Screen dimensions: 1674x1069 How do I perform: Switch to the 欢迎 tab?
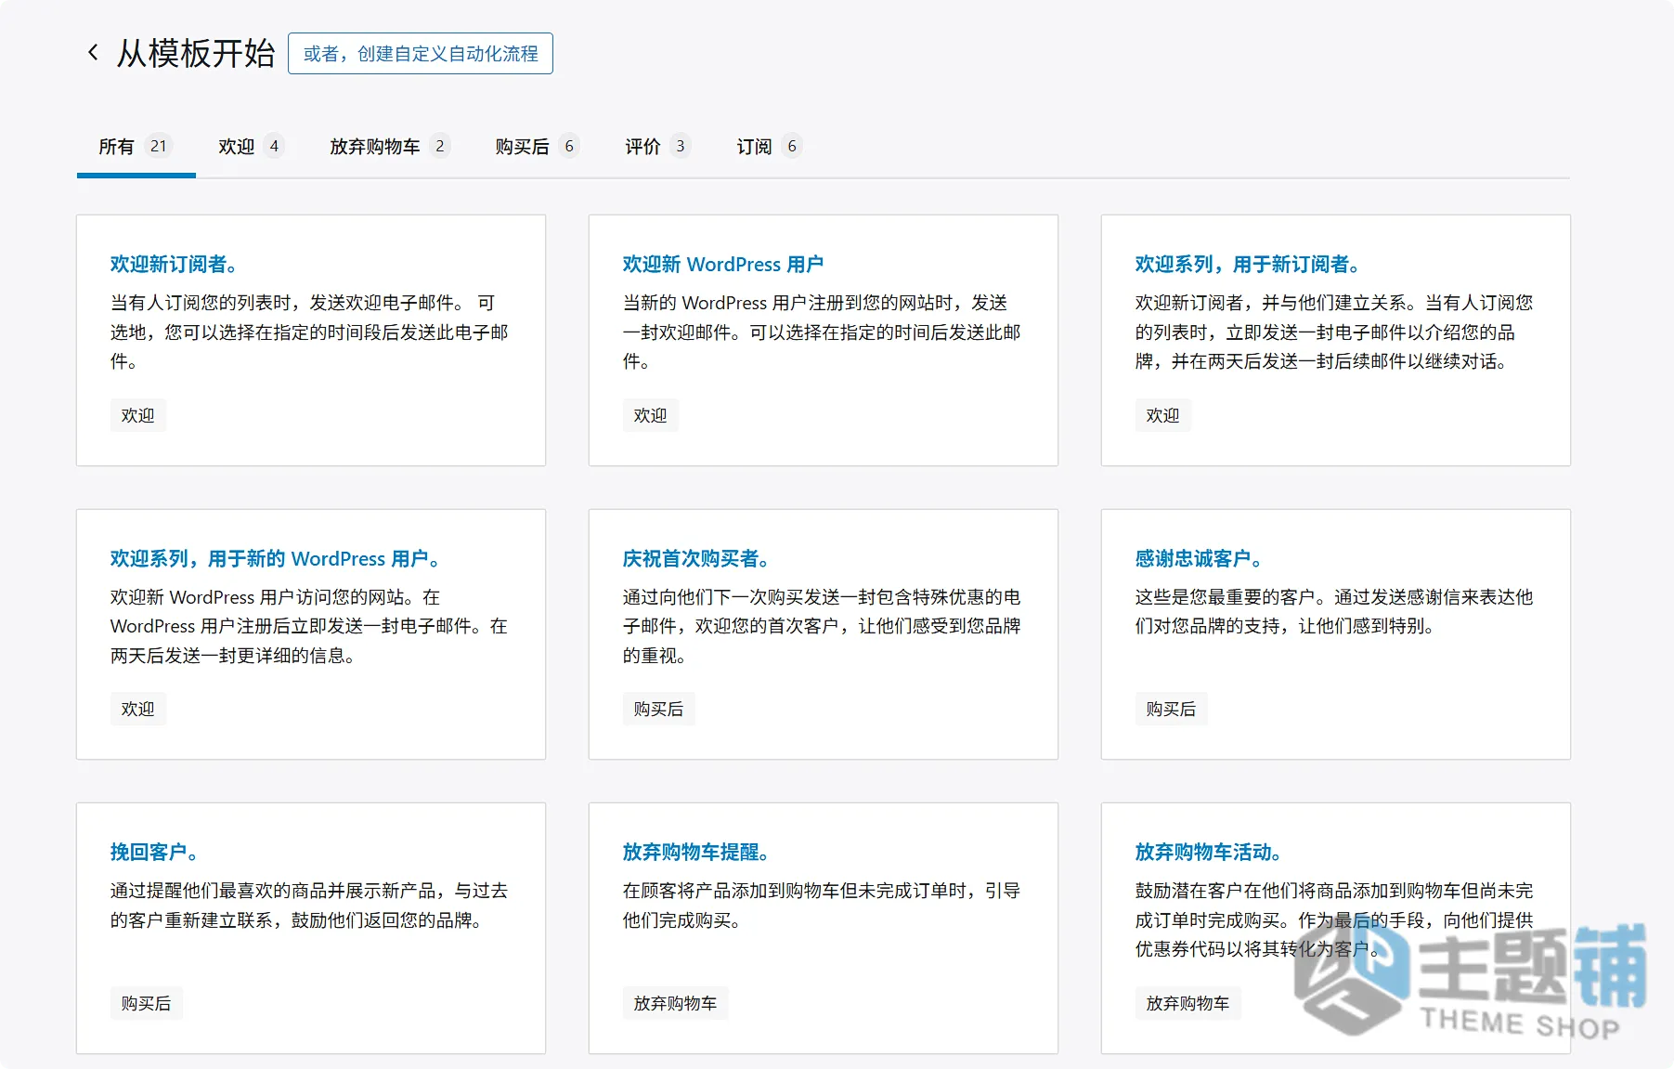[251, 147]
